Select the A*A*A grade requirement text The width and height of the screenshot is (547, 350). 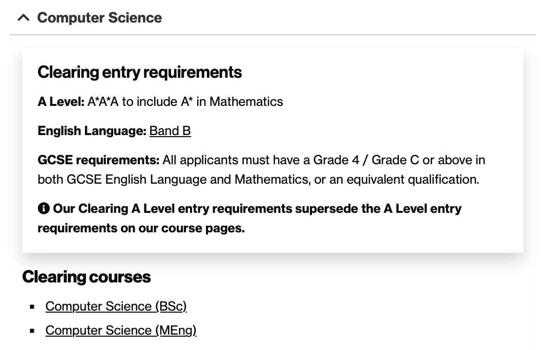pos(103,102)
